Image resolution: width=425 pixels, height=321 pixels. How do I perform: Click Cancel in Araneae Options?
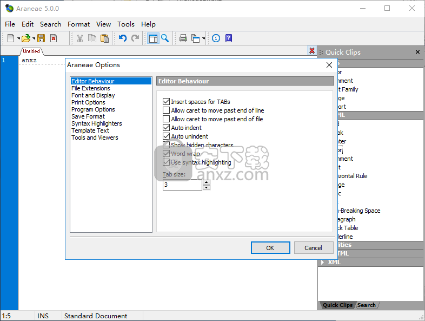coord(313,248)
